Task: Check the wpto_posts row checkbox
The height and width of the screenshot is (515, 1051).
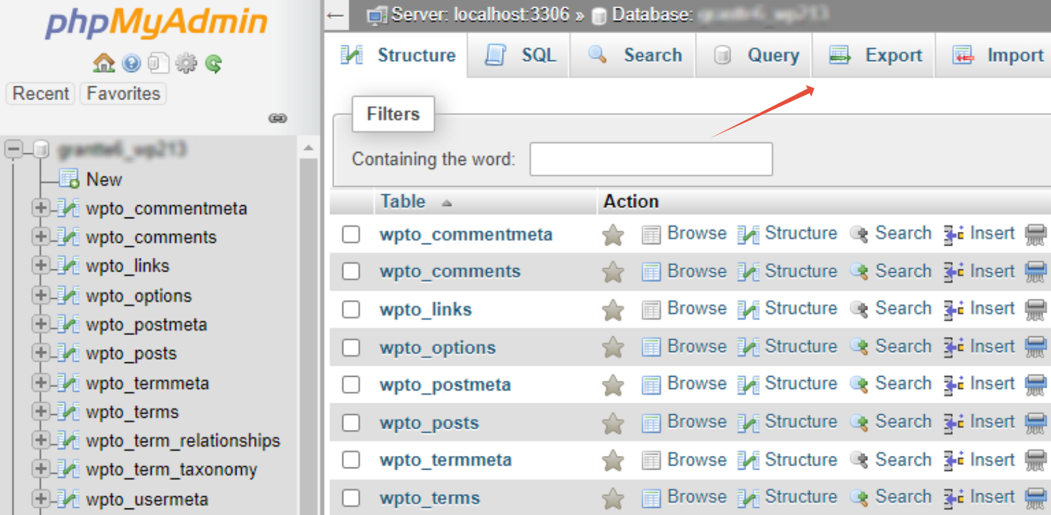Action: coord(351,423)
